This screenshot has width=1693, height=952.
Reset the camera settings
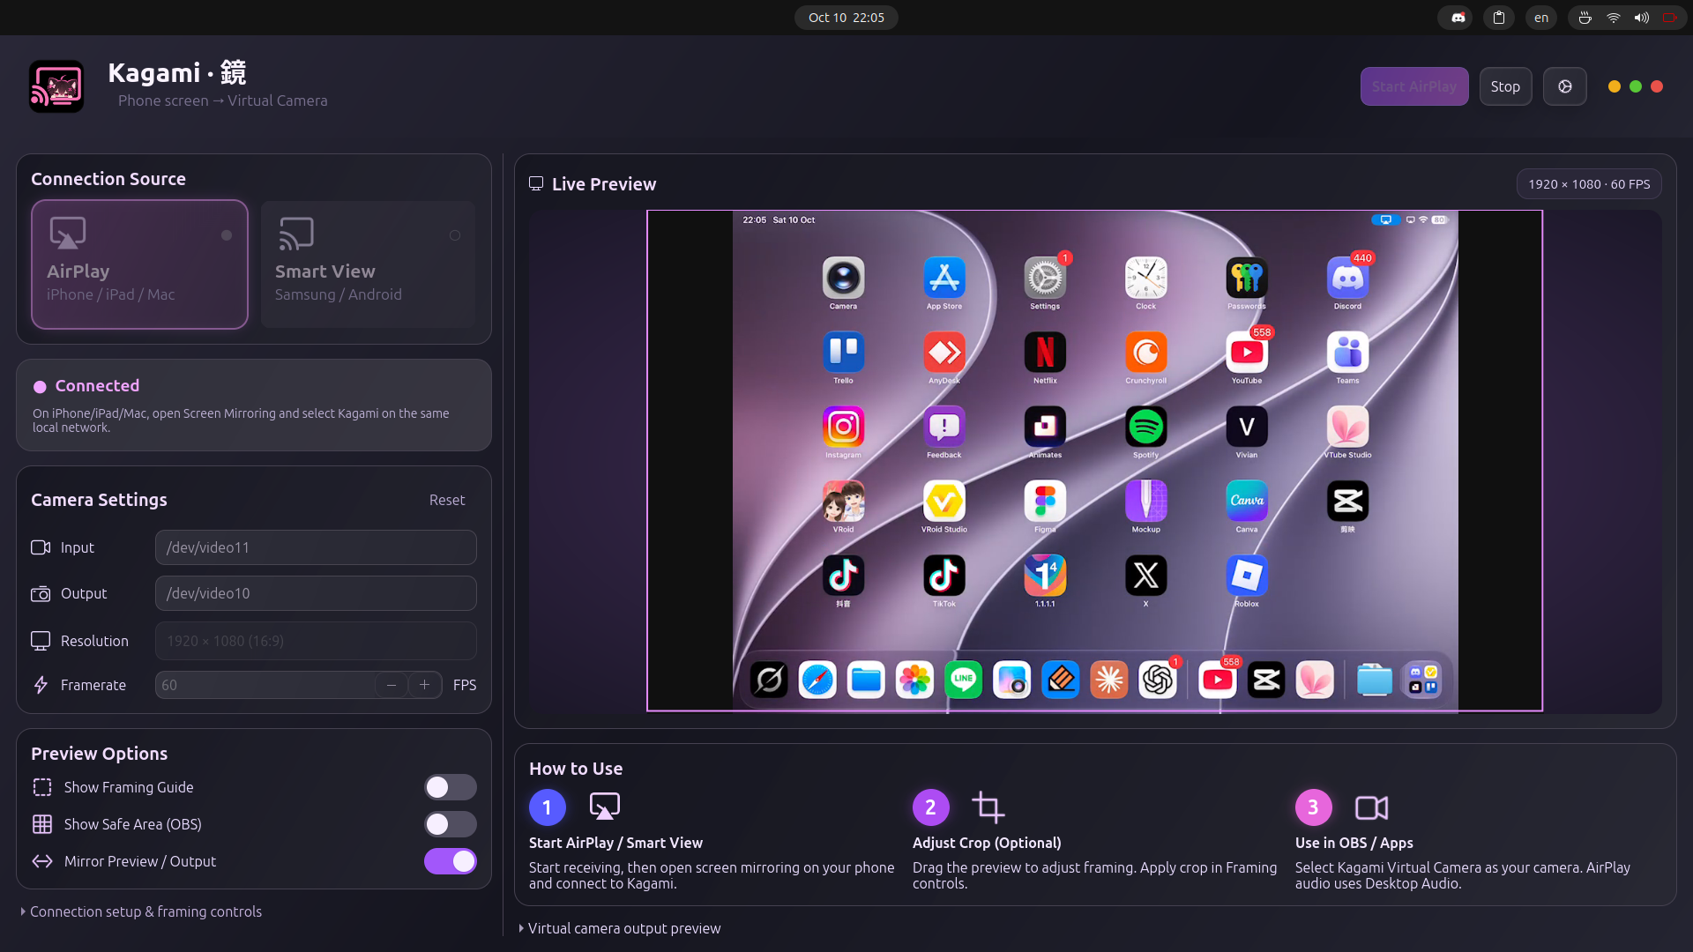pyautogui.click(x=447, y=500)
